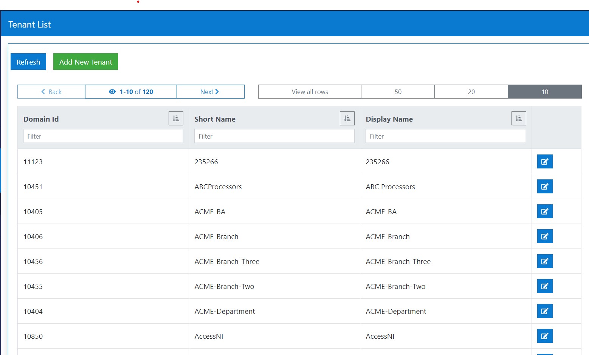Sort the Short Name column
Viewport: 589px width, 355px height.
click(x=347, y=118)
